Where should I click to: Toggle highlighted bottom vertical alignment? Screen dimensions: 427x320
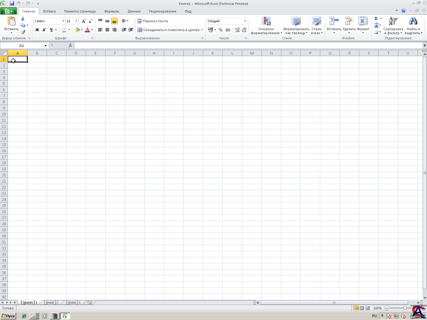114,21
